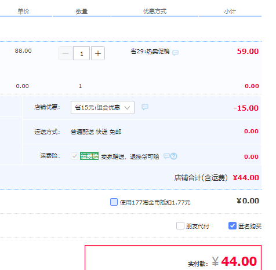Click the comment bubble icon in 运费险 row
The width and height of the screenshot is (276, 270).
pyautogui.click(x=166, y=156)
